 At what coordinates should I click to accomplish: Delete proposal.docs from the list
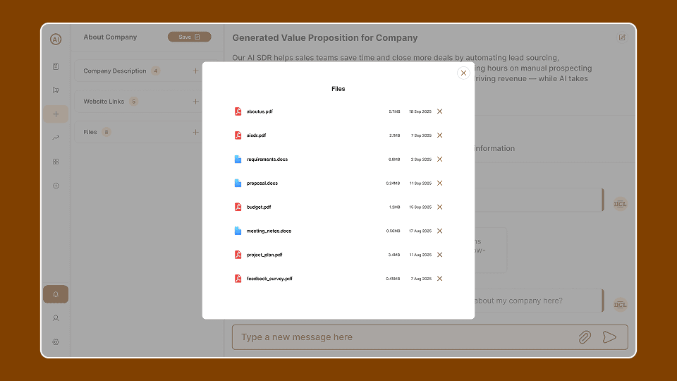[x=439, y=183]
